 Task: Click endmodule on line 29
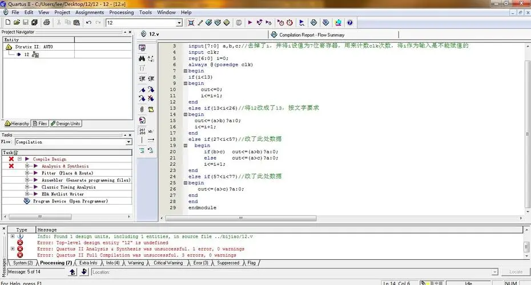tap(202, 207)
